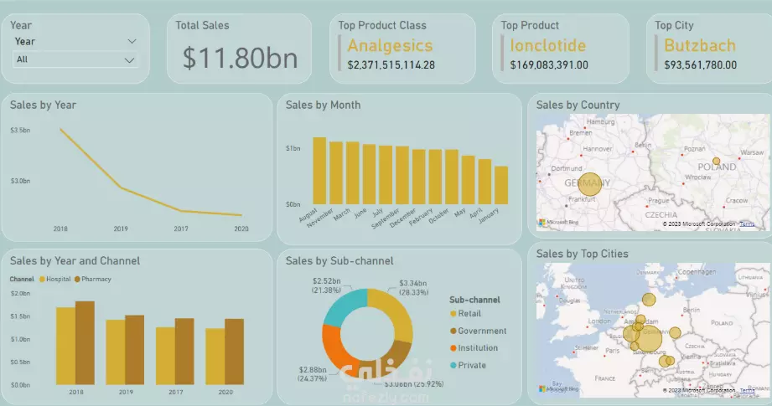Select the Germany bubble on Sales by Country map
Screen dimensions: 772x406
point(590,184)
